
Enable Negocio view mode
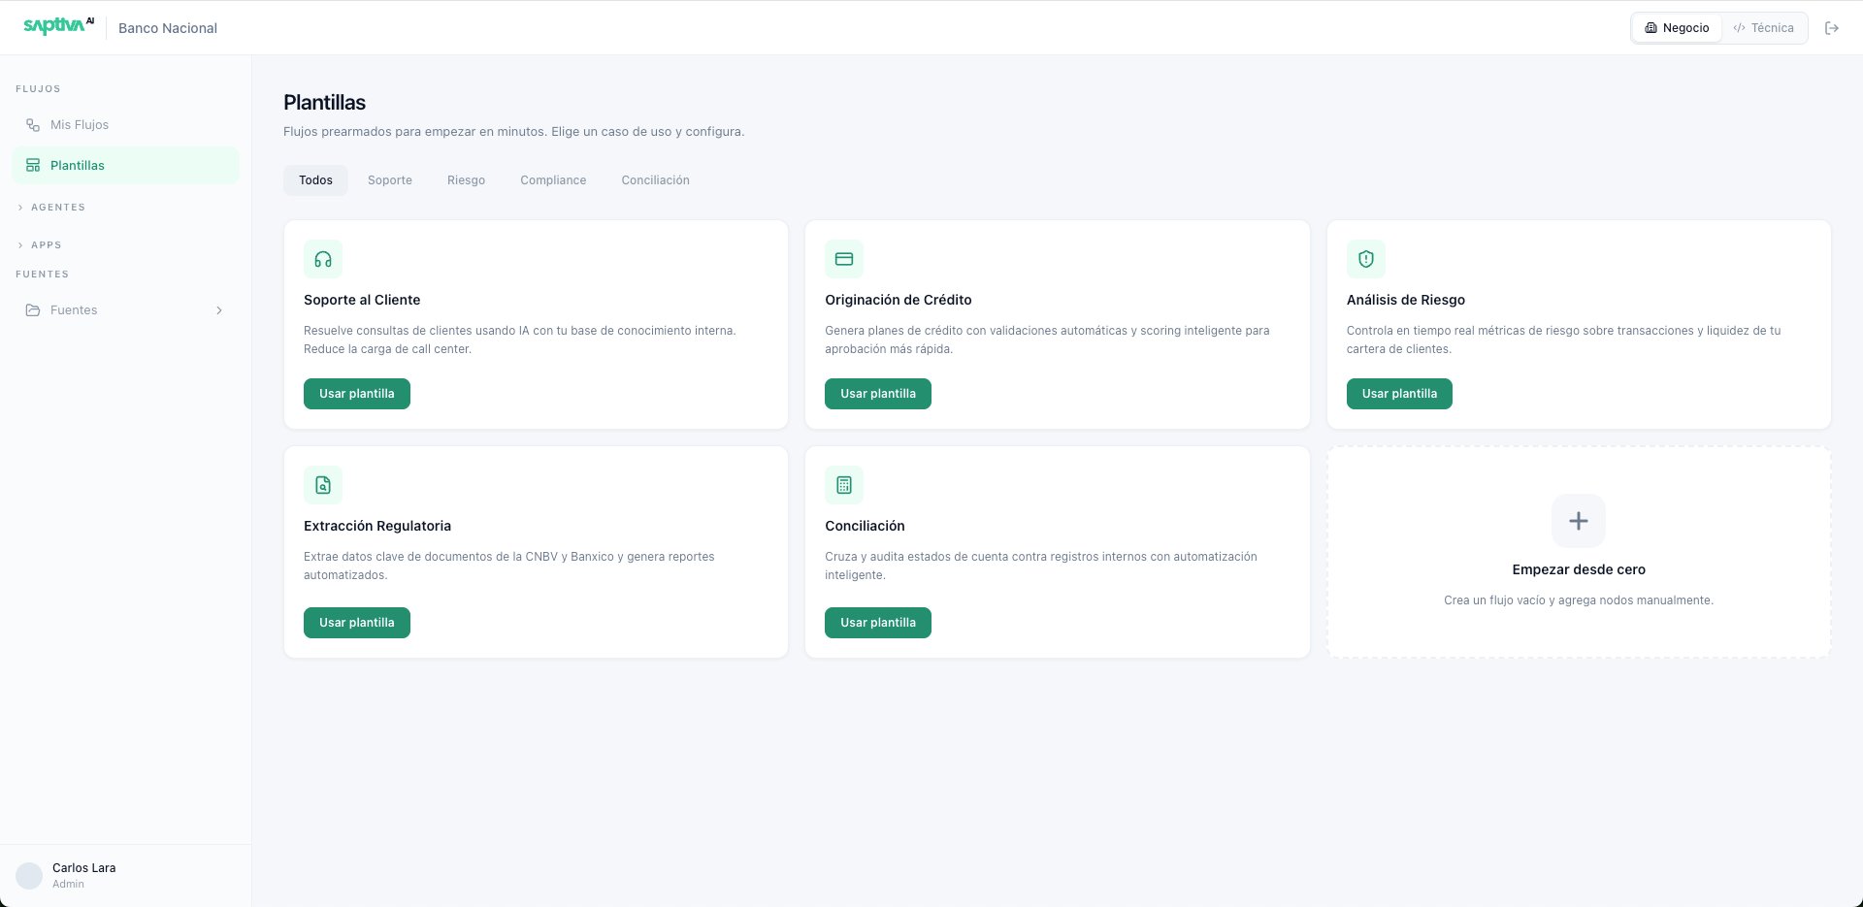tap(1677, 27)
